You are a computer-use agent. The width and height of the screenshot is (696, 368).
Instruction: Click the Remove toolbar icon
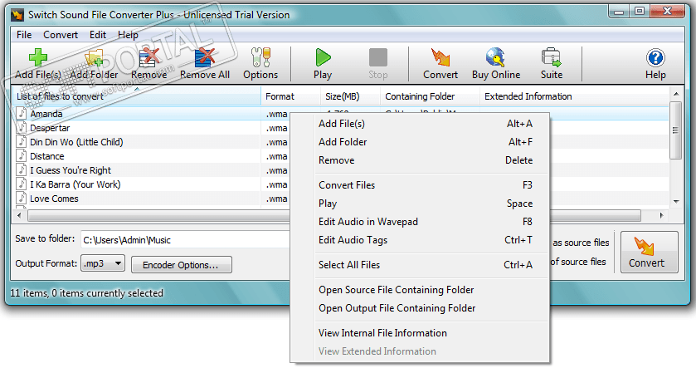click(149, 62)
